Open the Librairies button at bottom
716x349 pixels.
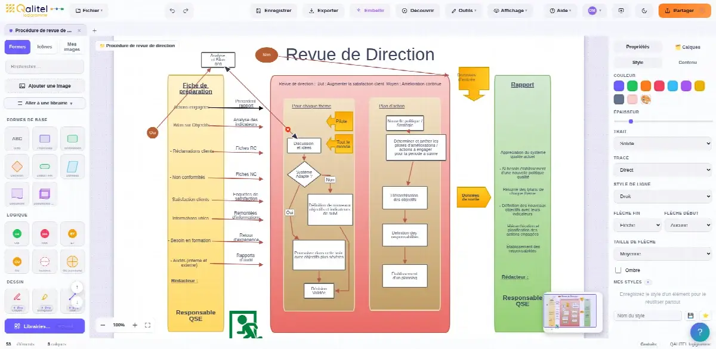point(45,326)
